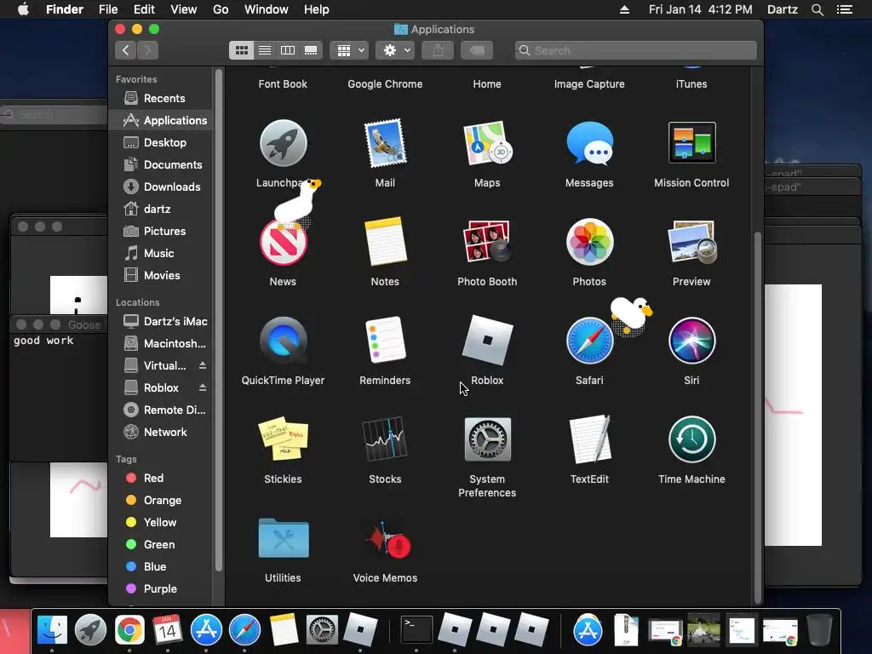Viewport: 872px width, 654px height.
Task: Select Downloads in the sidebar
Action: (161, 186)
